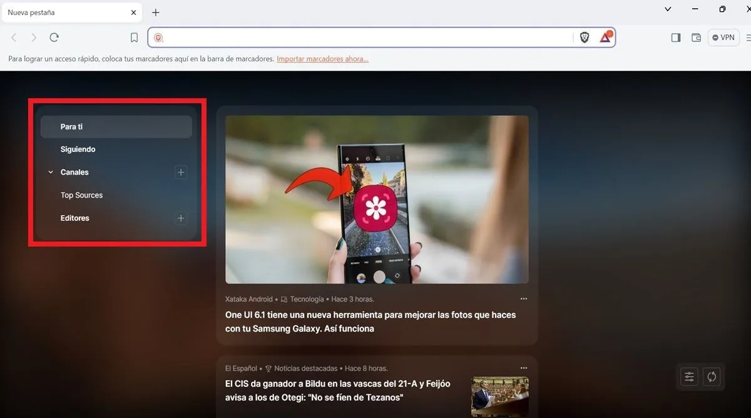Bookmark this page using the bookmark icon
Screen dimensions: 751x418
tap(134, 38)
